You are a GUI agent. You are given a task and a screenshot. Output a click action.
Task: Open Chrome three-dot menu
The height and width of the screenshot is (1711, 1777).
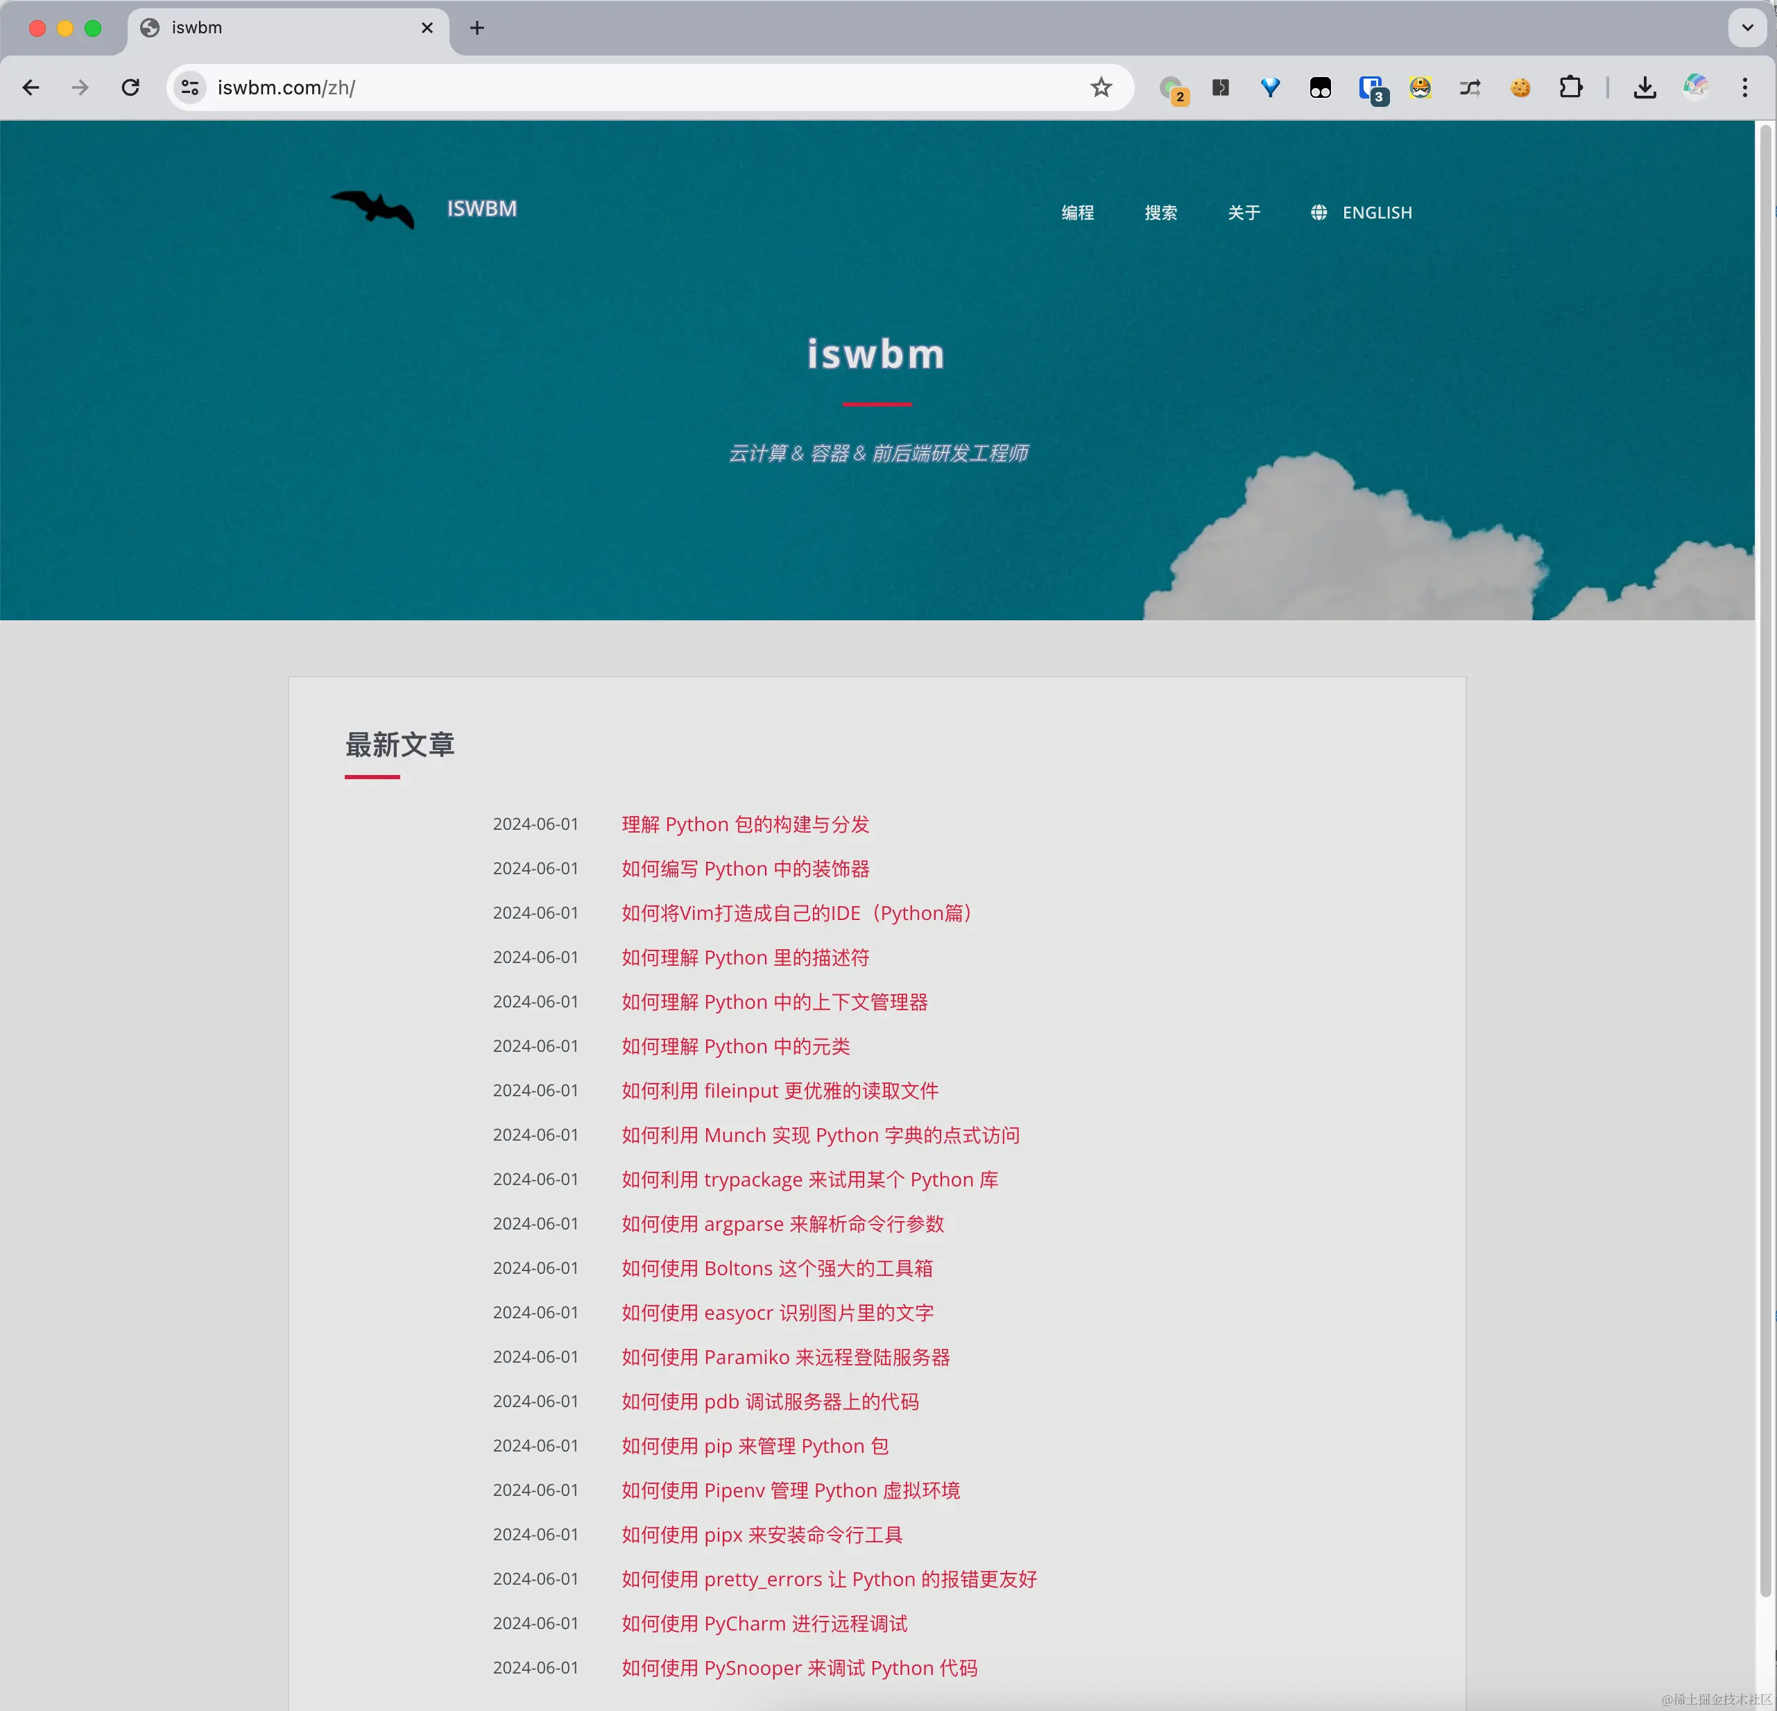(1744, 87)
